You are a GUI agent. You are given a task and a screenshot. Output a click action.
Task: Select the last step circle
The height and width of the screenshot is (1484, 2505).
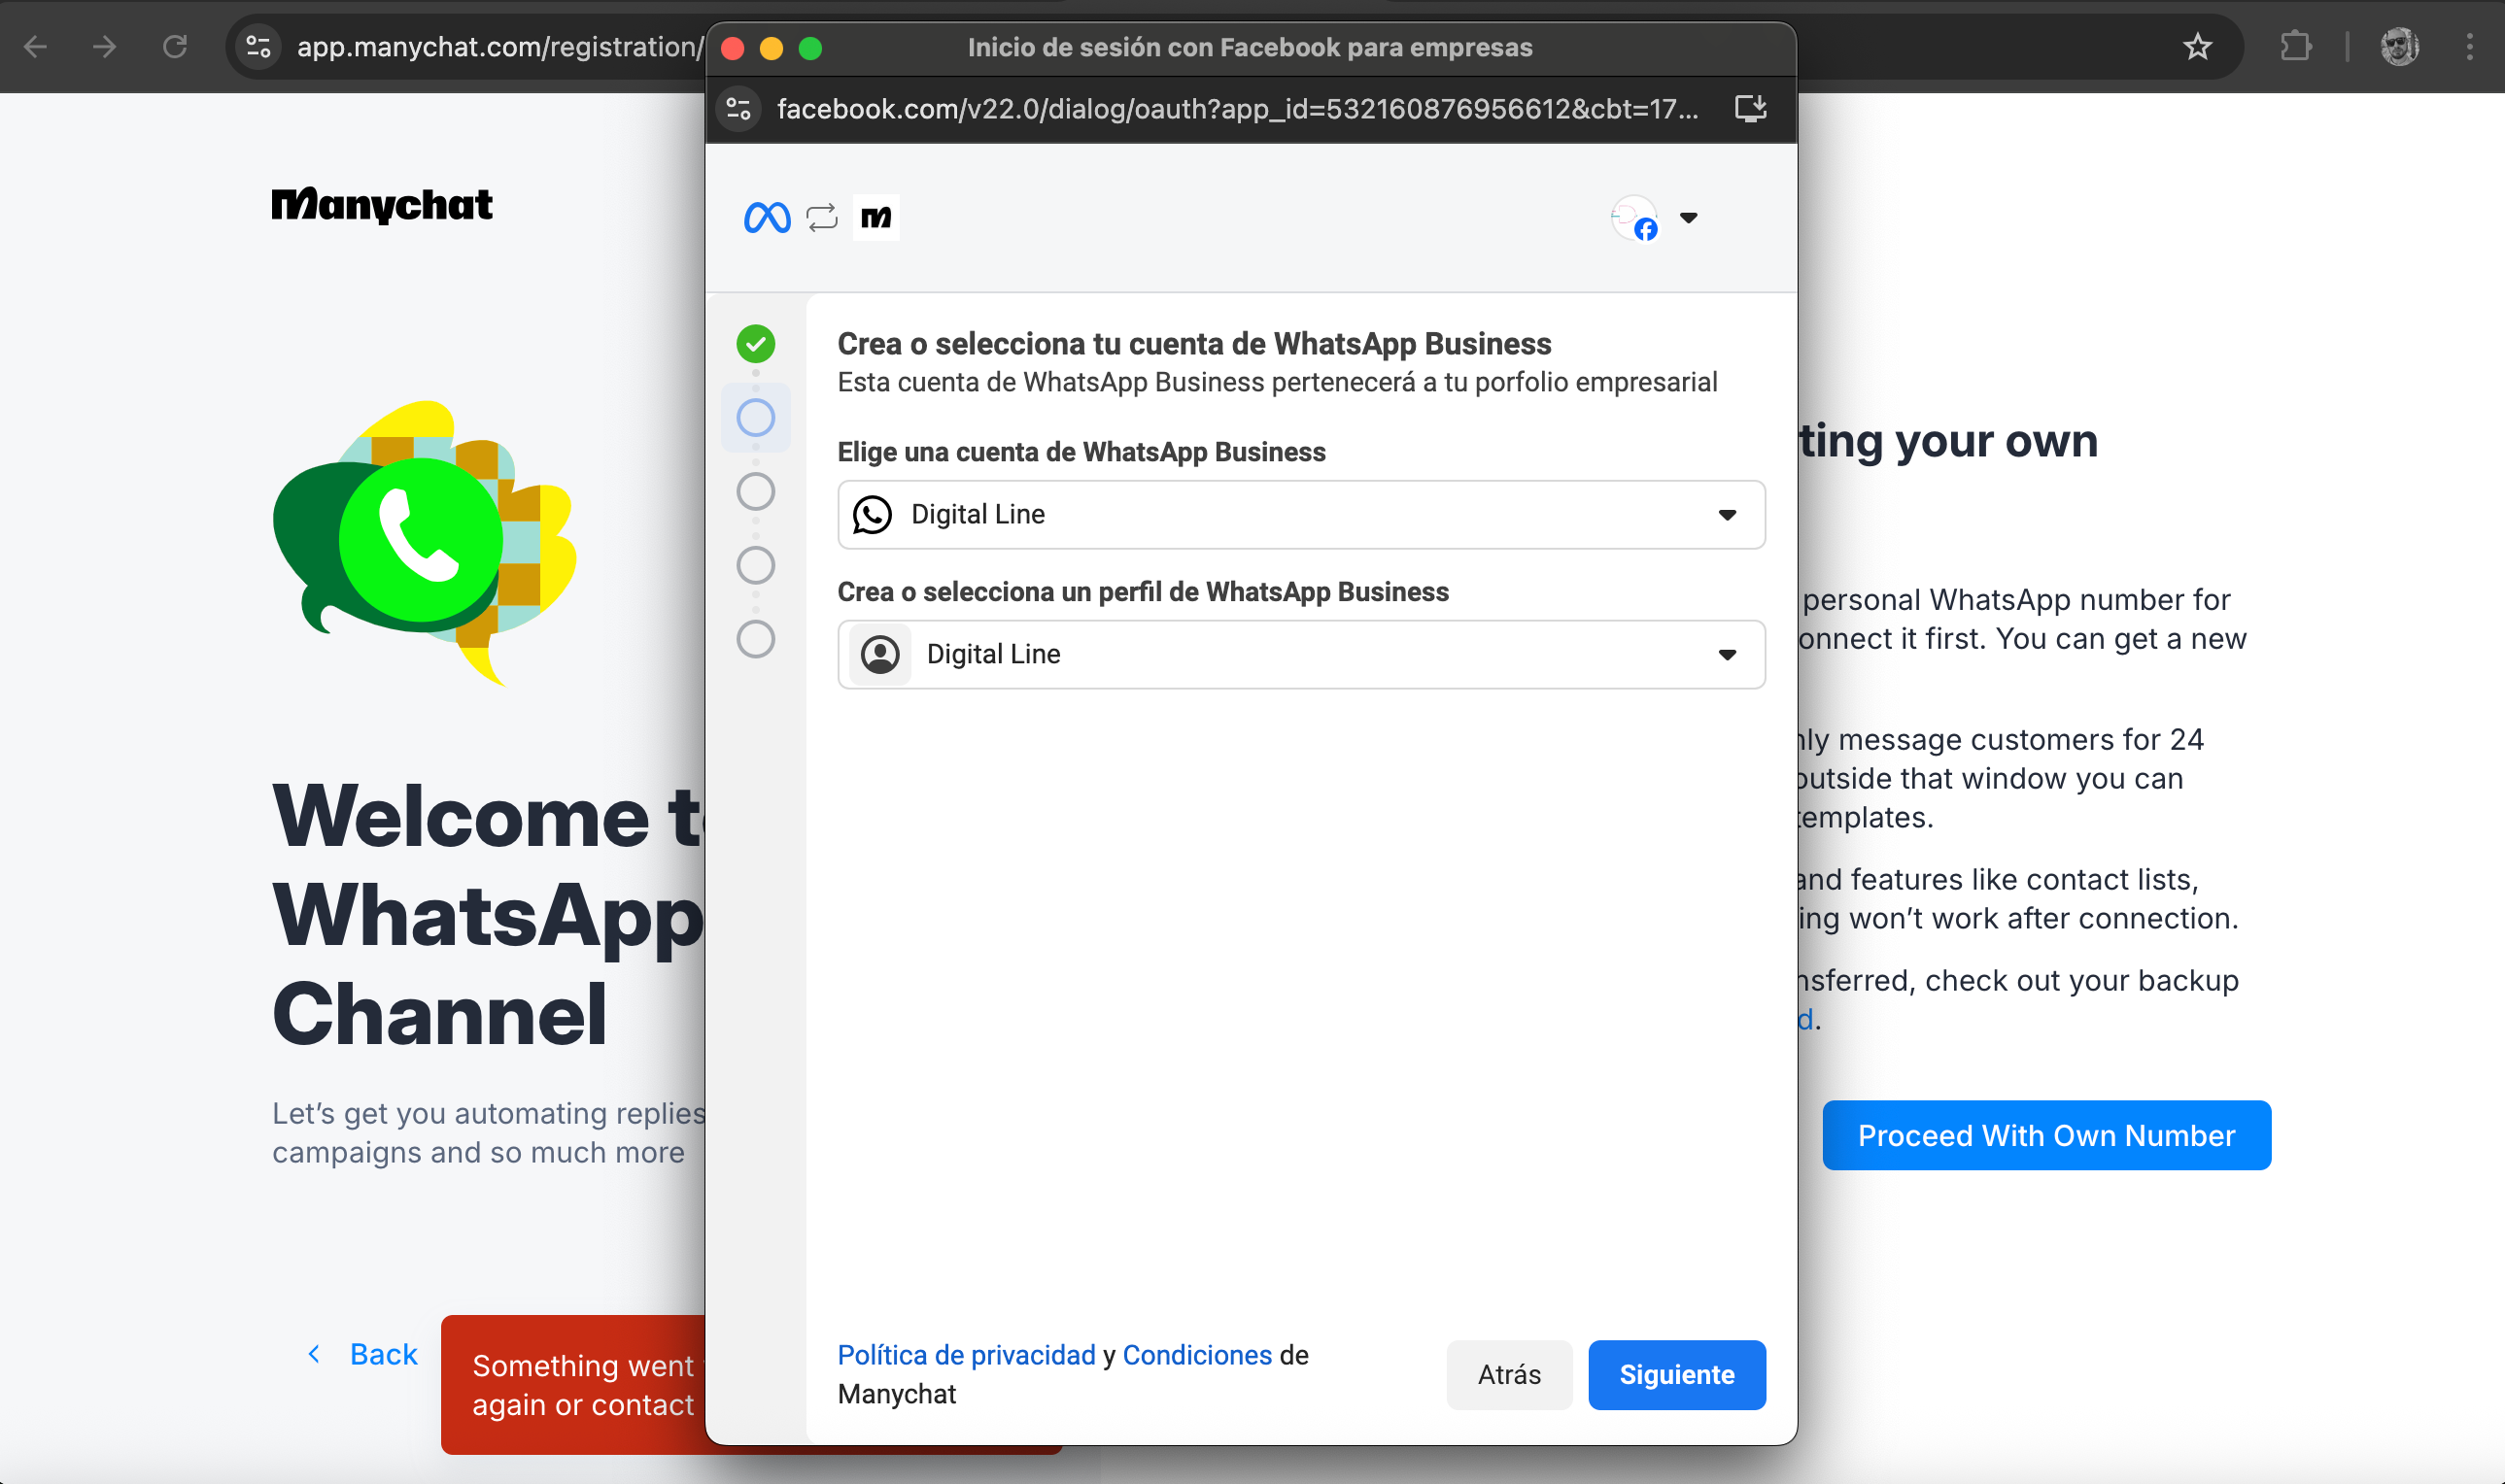point(755,638)
